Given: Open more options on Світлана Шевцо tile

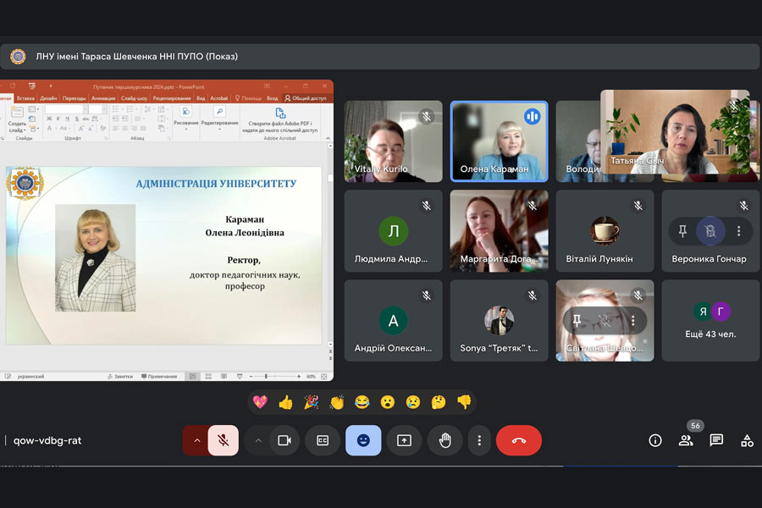Looking at the screenshot, I should (632, 320).
